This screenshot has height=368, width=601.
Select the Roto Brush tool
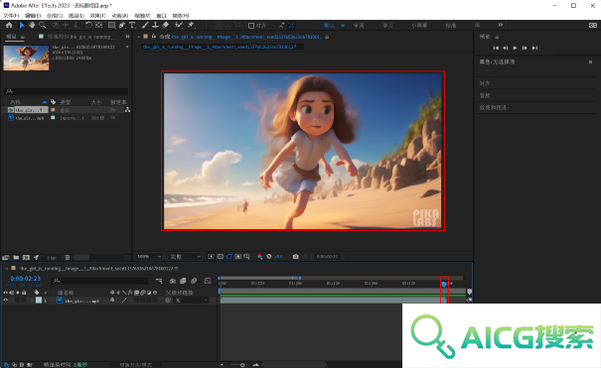[x=179, y=25]
